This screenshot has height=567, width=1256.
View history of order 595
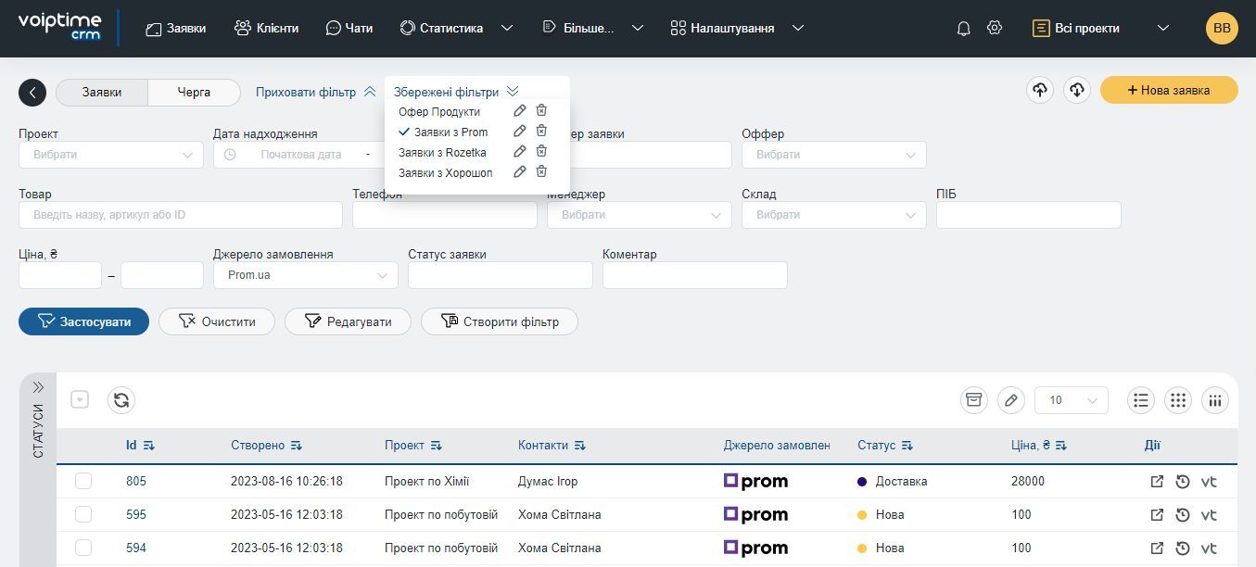pos(1182,515)
